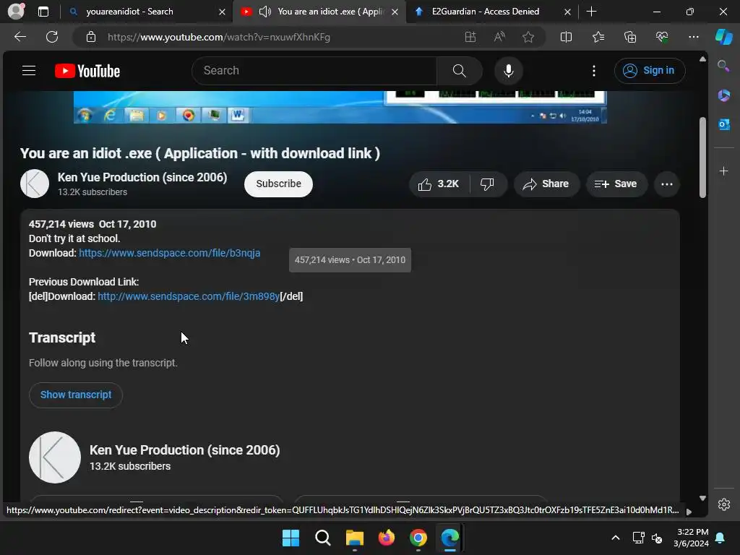Go to the YouTube home logo
740x555 pixels.
(87, 71)
